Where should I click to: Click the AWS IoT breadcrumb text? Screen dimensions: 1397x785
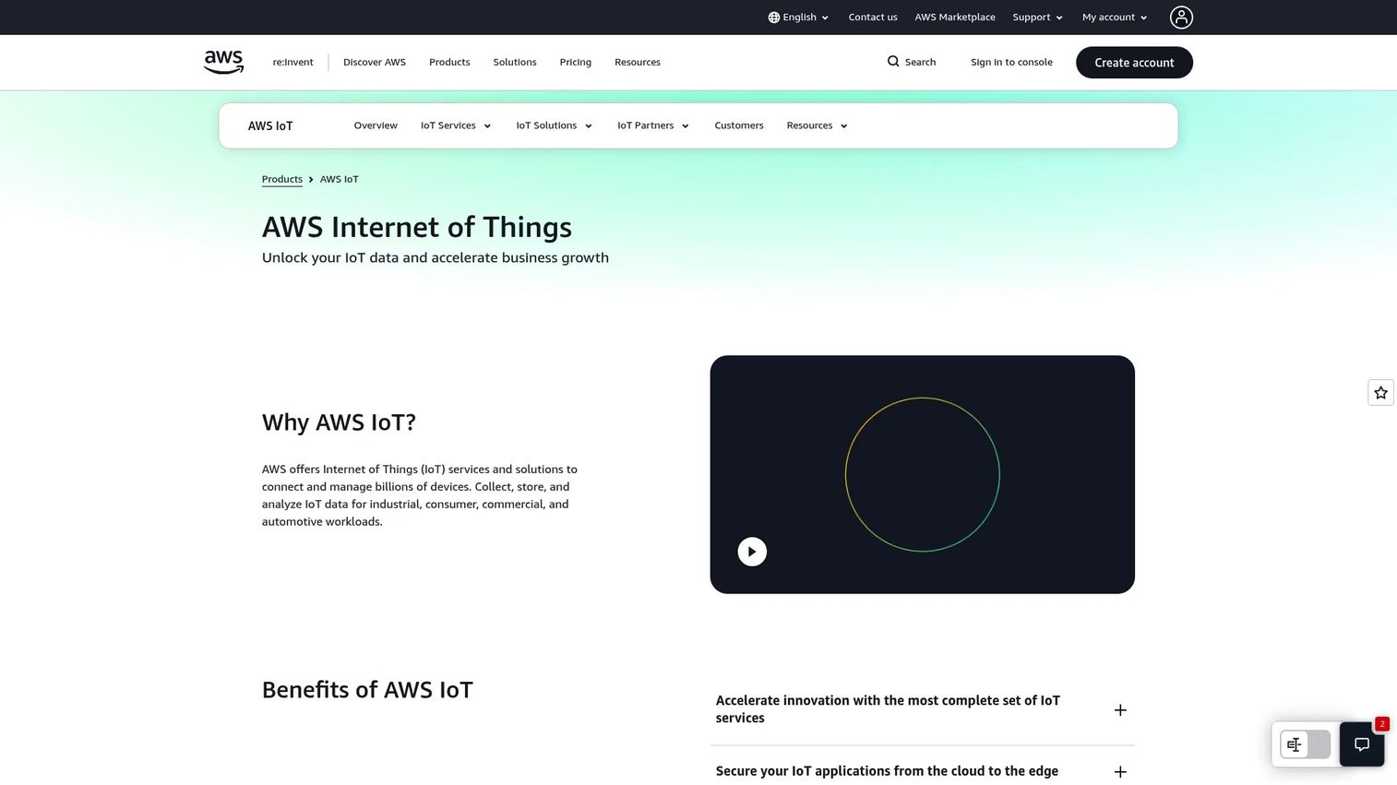click(339, 179)
